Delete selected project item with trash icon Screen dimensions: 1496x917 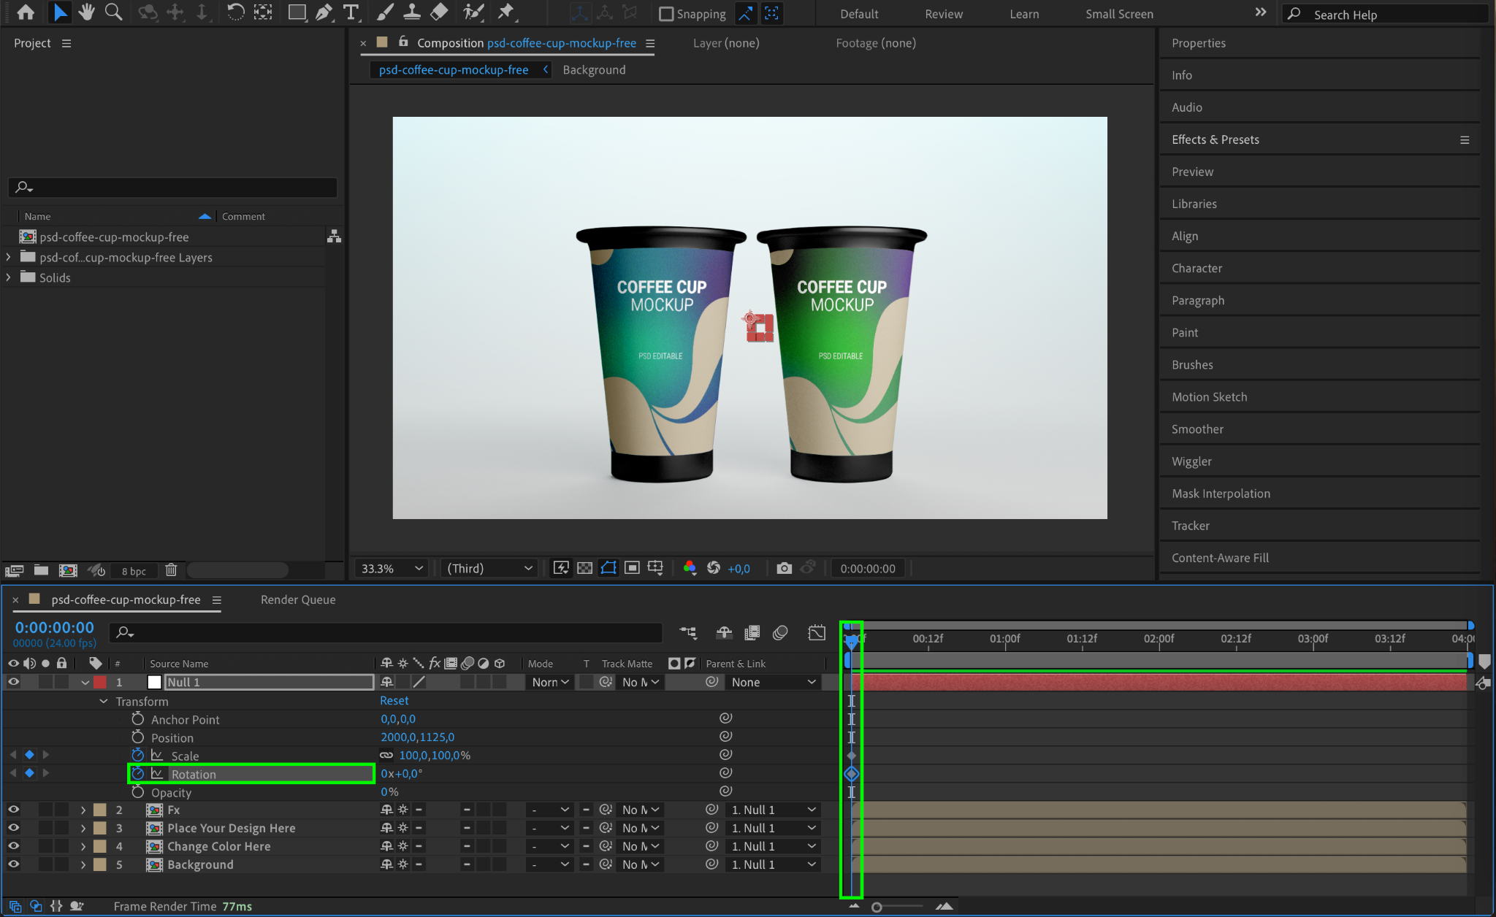171,570
